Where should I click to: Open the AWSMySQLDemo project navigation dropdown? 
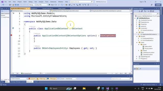[31, 11]
